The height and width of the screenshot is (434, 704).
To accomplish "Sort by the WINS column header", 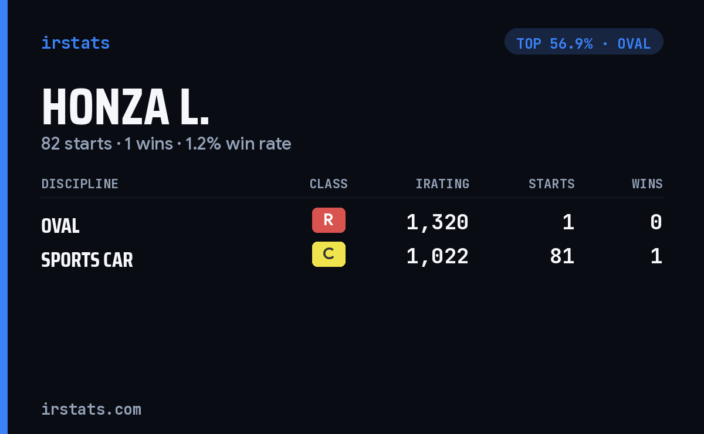I will point(647,184).
